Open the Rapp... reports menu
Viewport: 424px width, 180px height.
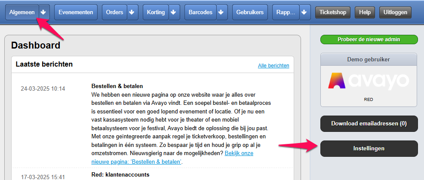tap(286, 12)
